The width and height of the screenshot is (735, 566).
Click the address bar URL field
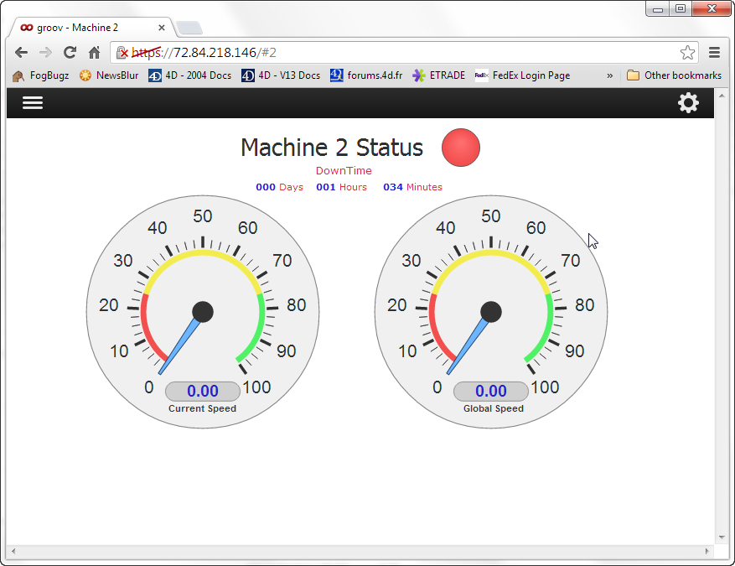(404, 53)
